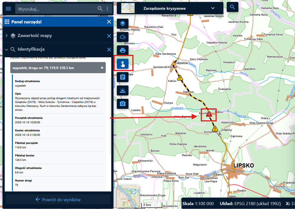Click yellow warning marker near Kałków
This screenshot has width=295, height=209.
[180, 78]
